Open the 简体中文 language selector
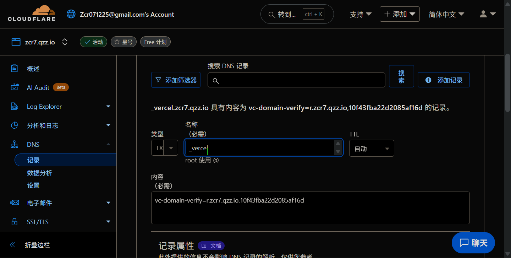This screenshot has height=258, width=511. click(x=446, y=14)
